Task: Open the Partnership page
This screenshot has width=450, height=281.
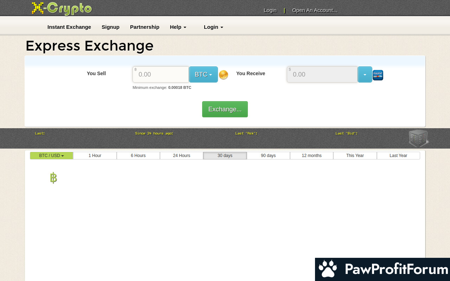Action: [144, 27]
